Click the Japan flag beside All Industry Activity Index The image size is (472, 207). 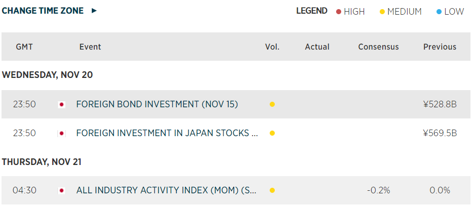(62, 191)
